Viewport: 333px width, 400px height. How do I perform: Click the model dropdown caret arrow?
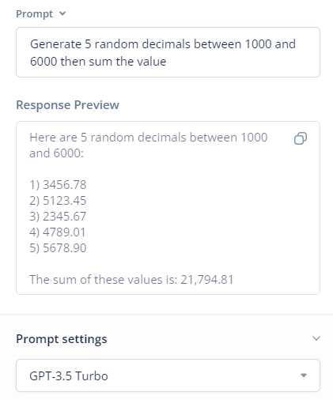coord(304,375)
